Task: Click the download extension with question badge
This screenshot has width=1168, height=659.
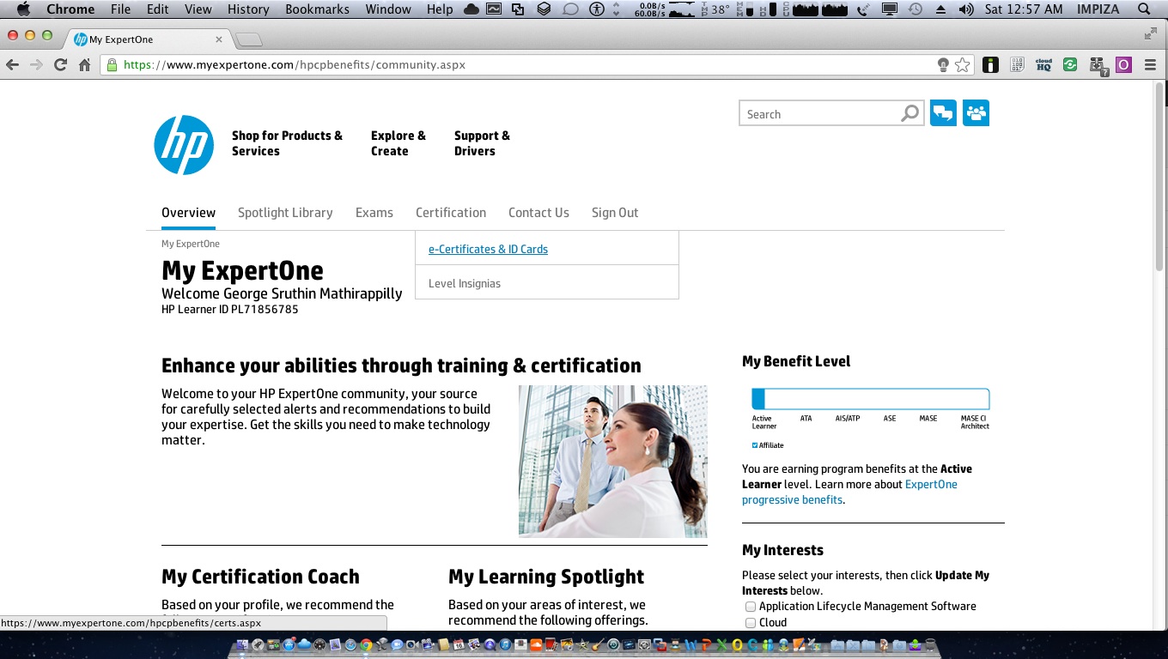Action: pos(1097,65)
